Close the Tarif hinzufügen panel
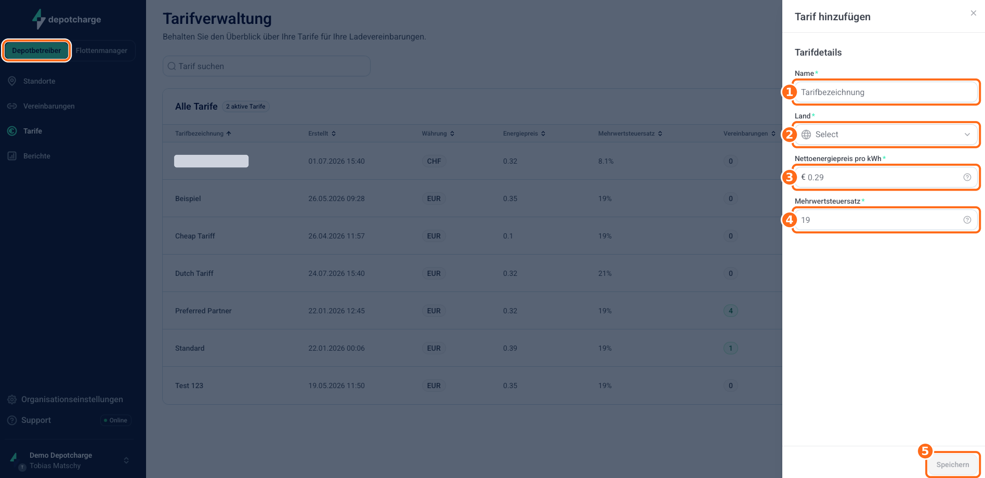 click(974, 13)
